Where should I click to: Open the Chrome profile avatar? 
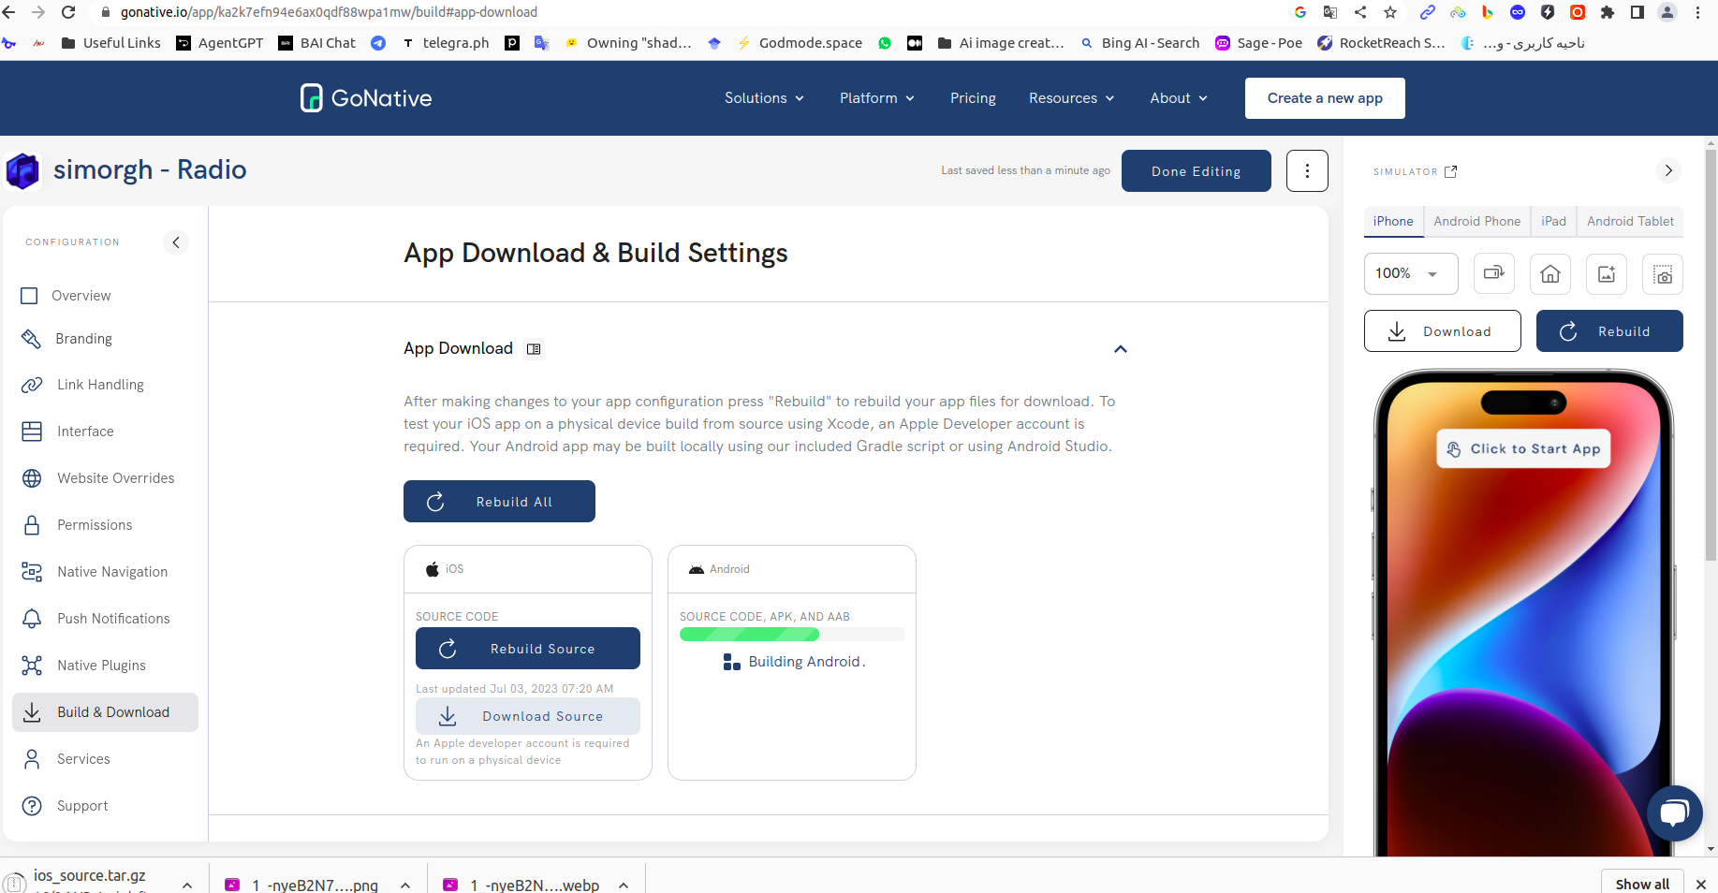point(1667,12)
